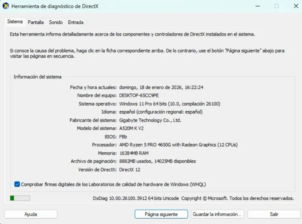Screen dimensions: 302x224
Task: Open the Sonido tab
Action: pyautogui.click(x=55, y=22)
